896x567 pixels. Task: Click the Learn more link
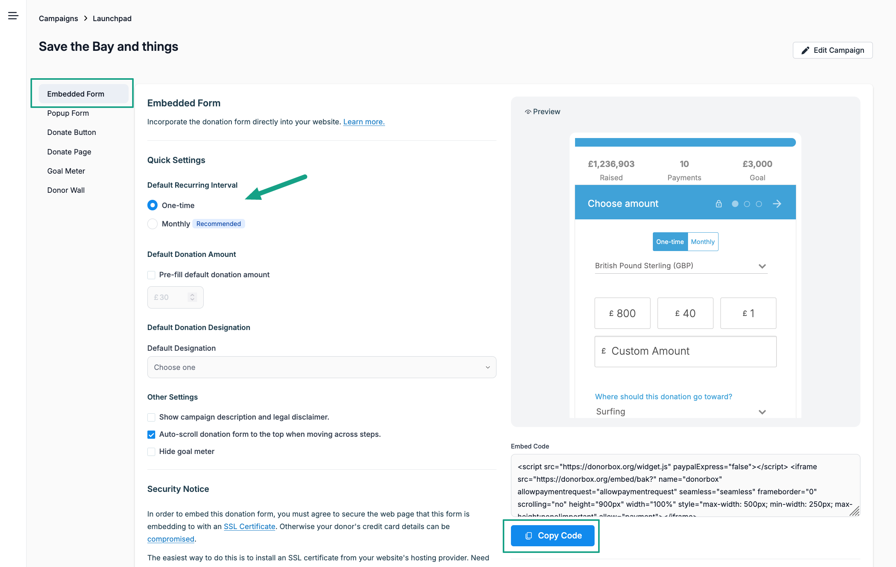pos(364,122)
